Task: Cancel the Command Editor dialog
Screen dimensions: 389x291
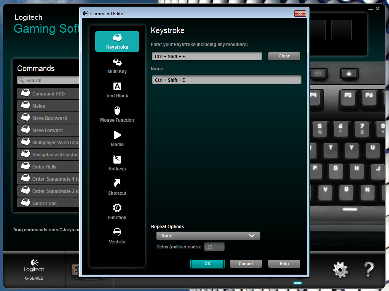Action: click(x=246, y=264)
